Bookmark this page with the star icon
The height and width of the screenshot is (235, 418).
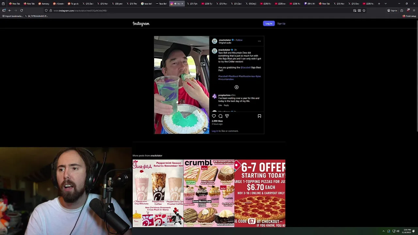click(364, 10)
